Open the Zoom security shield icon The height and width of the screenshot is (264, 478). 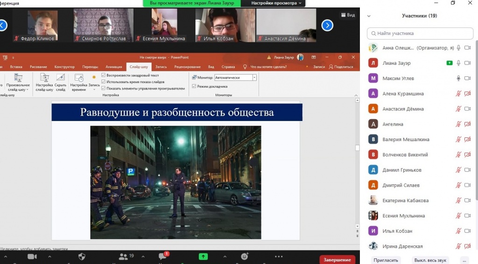pyautogui.click(x=82, y=257)
